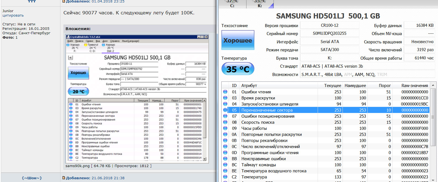Image resolution: width=438 pixels, height=182 pixels.
Task: Click raw value 0000000019BC
Action: 415,104
